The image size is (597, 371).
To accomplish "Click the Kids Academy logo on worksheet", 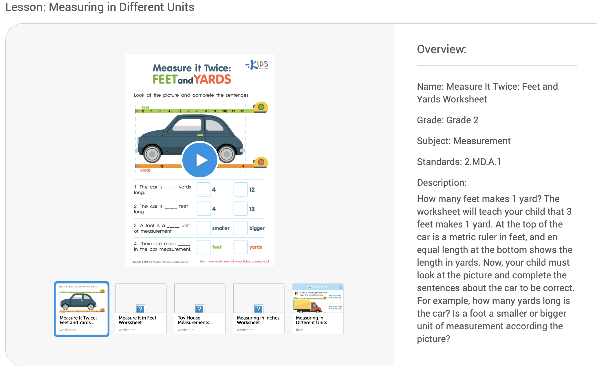I will (257, 65).
